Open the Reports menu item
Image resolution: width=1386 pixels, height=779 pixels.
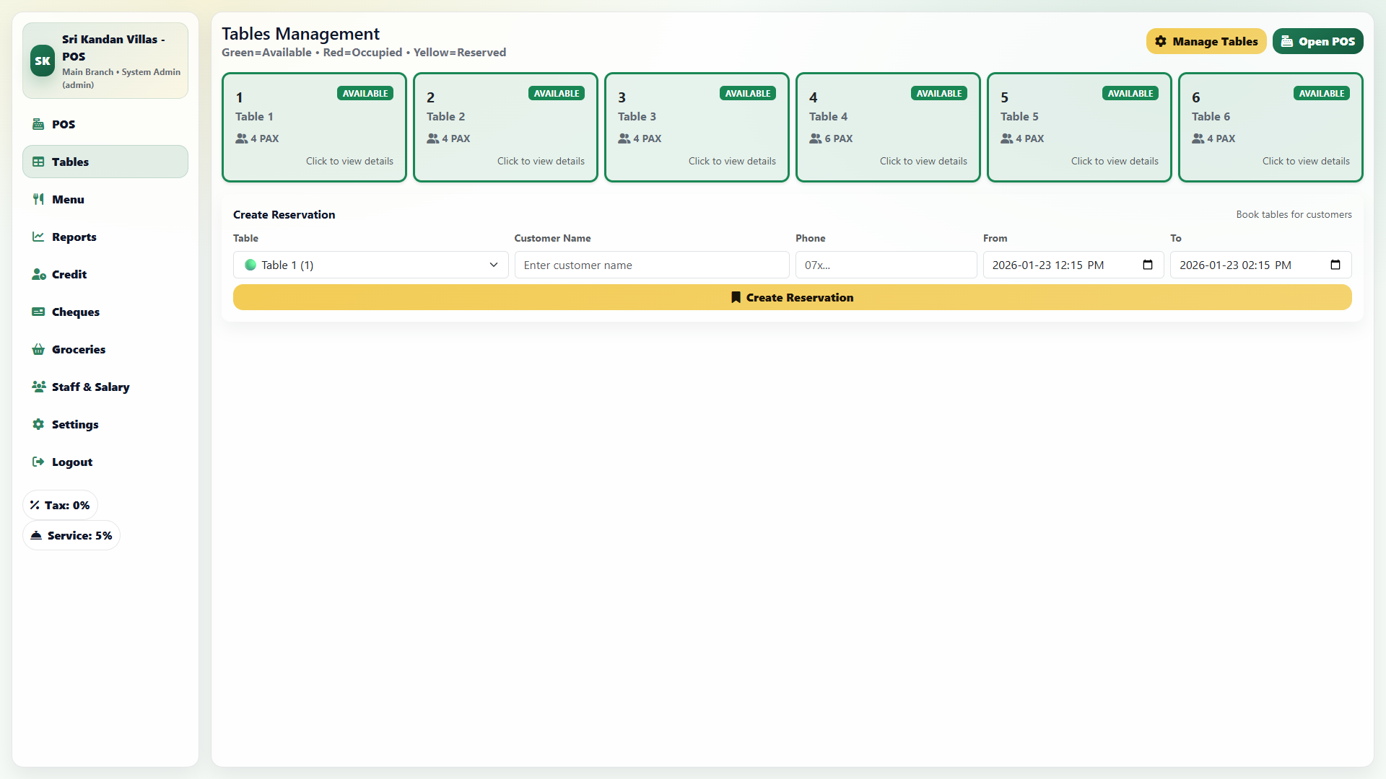(74, 237)
